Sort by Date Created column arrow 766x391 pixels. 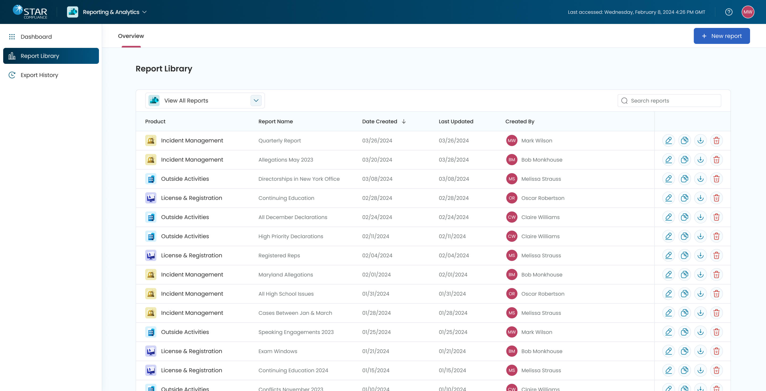tap(403, 121)
